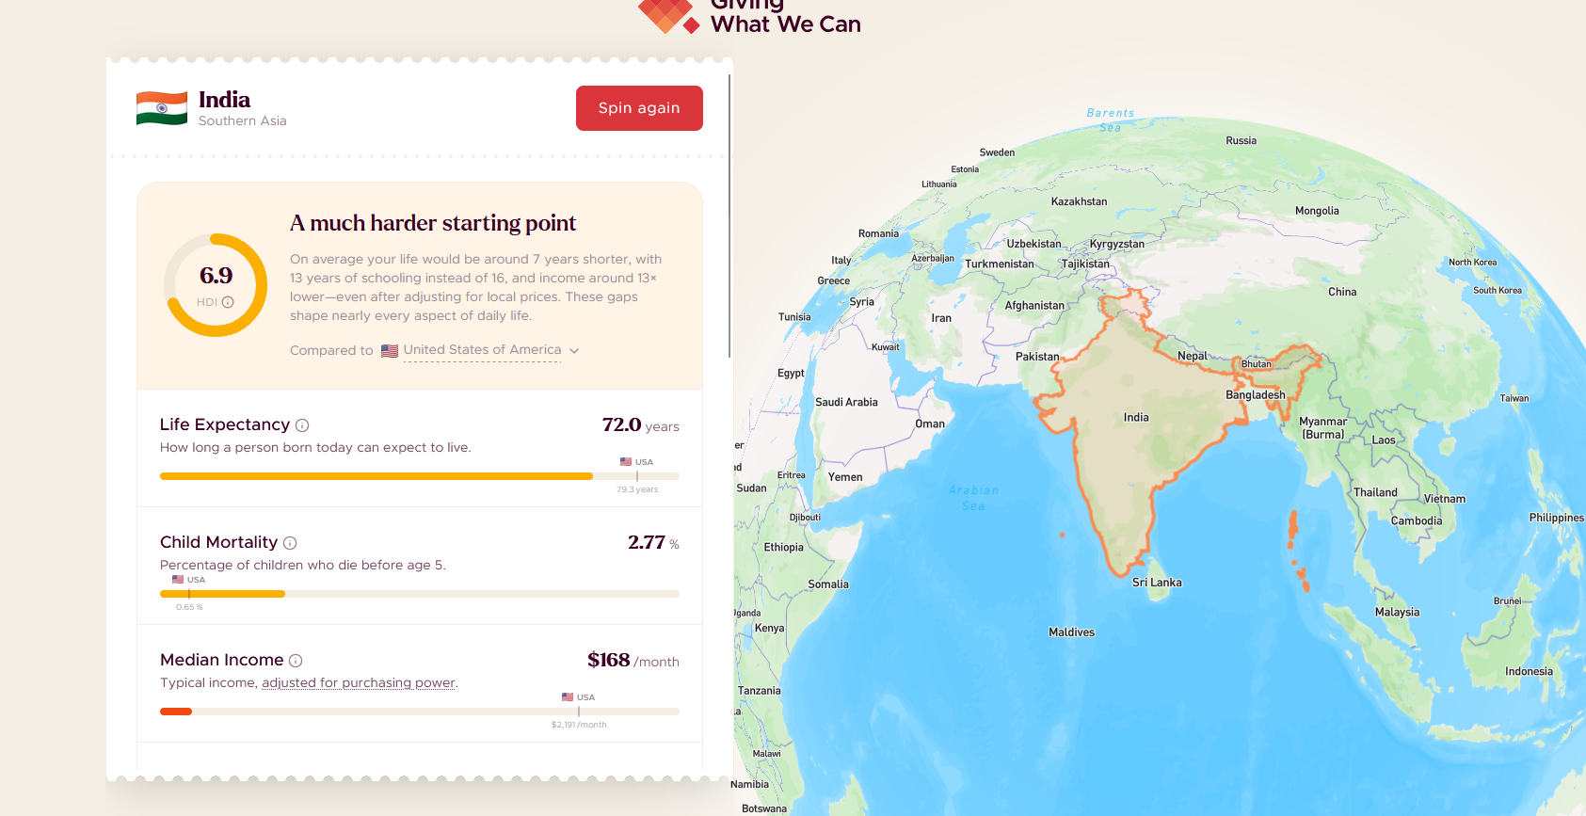Click the HDI 6.9 score ring
Screen dimensions: 1586x816
click(x=216, y=284)
